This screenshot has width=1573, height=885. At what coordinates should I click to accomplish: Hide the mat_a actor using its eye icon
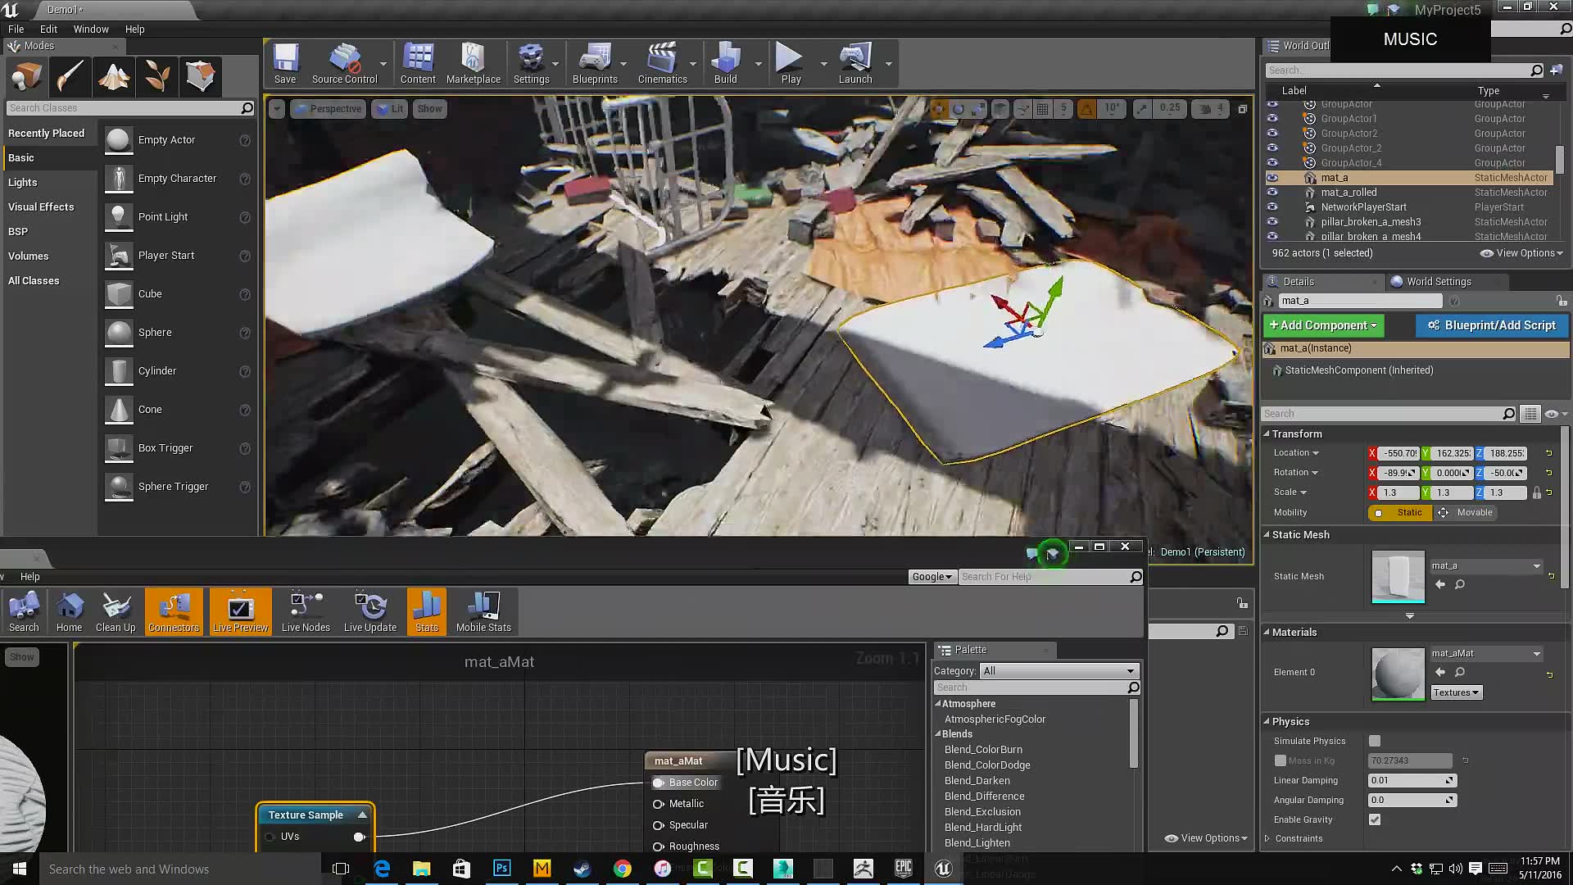1272,178
